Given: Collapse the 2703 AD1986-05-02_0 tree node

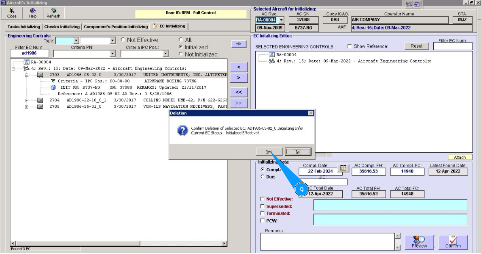Looking at the screenshot, I should pyautogui.click(x=27, y=75).
